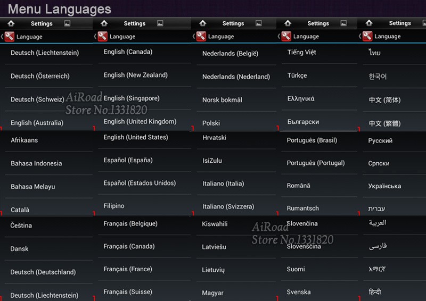Viewport: 426px width, 301px height.
Task: Choose 中文 (简体) language entry
Action: click(x=384, y=100)
